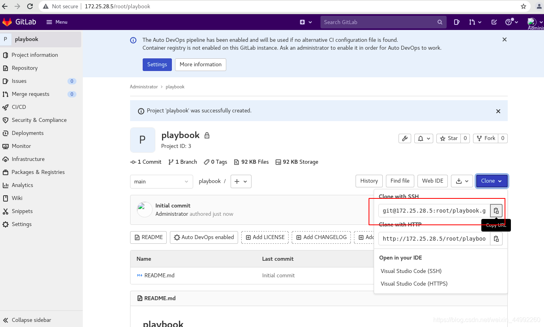
Task: Dismiss the project created alert
Action: click(498, 111)
